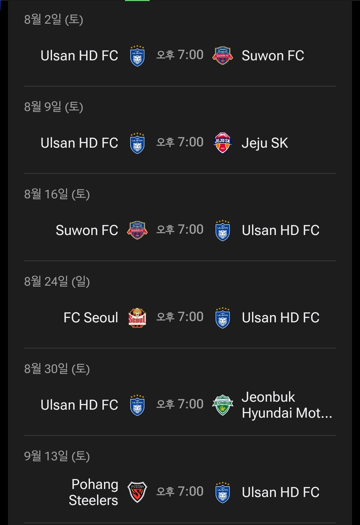Tap Ulsan HD crest in September 13 match

[x=223, y=492]
